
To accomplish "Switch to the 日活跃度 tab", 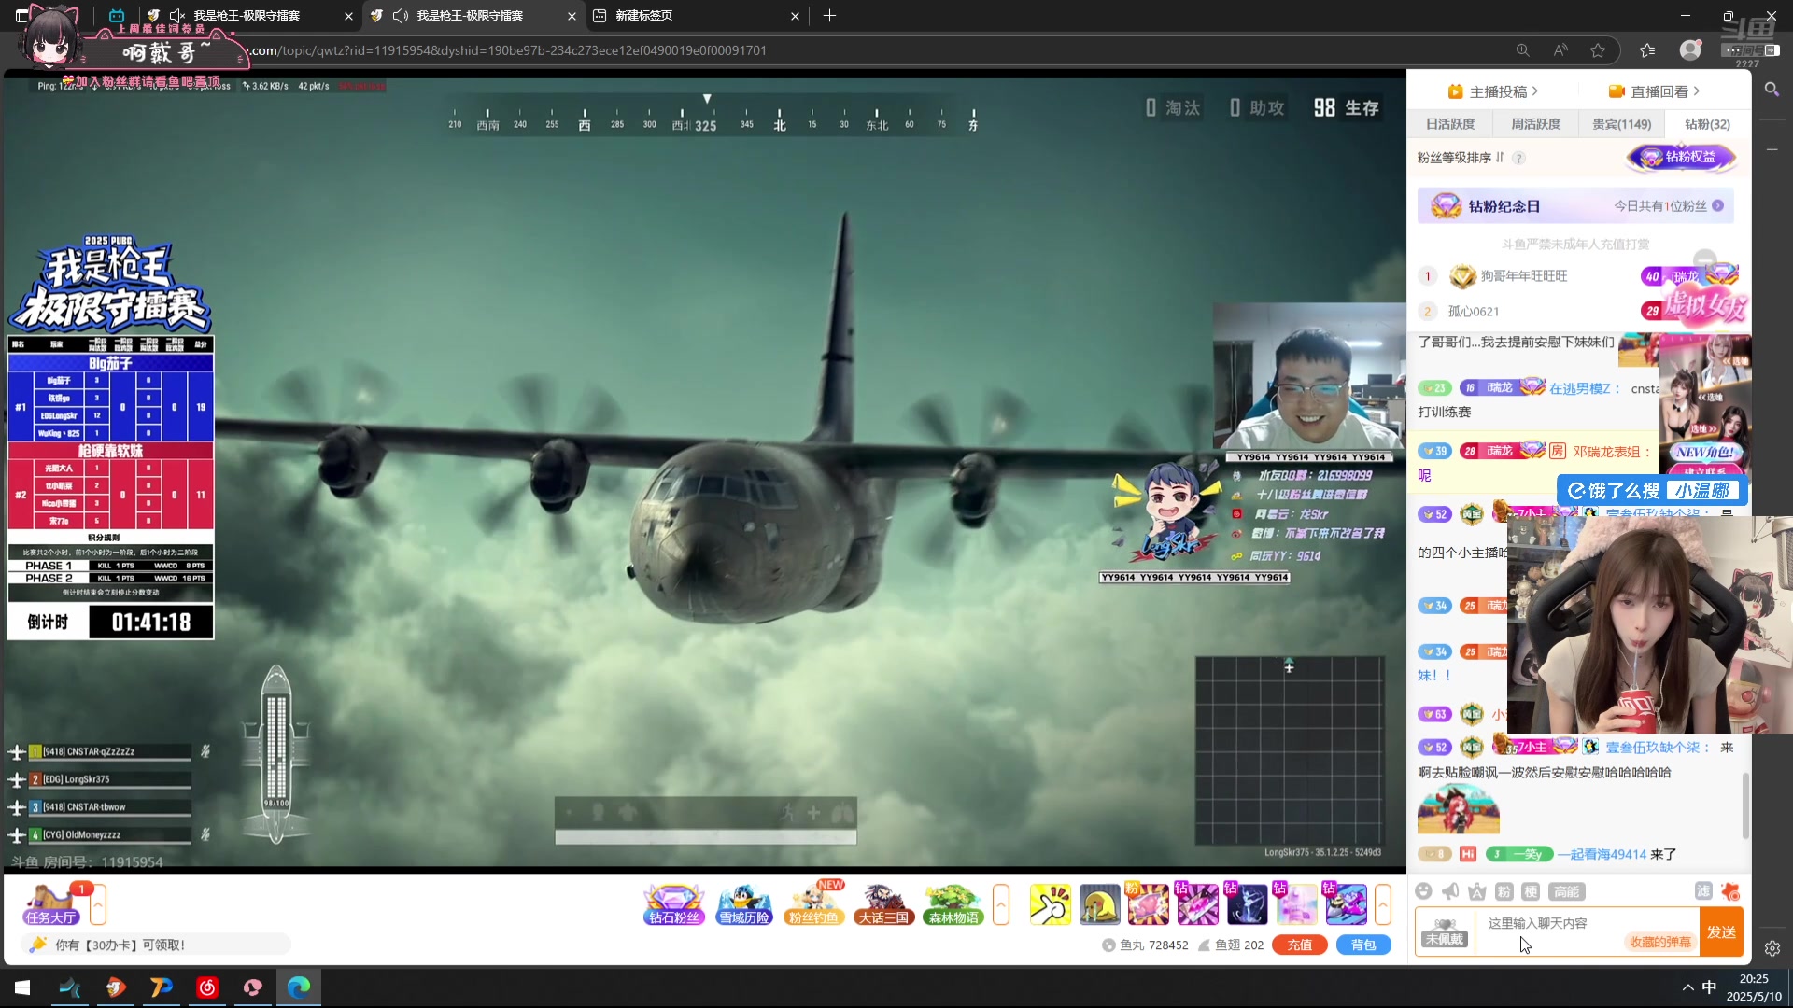I will (x=1450, y=124).
